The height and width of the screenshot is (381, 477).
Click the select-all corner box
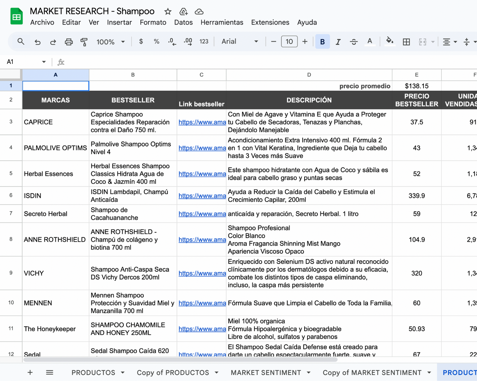click(11, 74)
